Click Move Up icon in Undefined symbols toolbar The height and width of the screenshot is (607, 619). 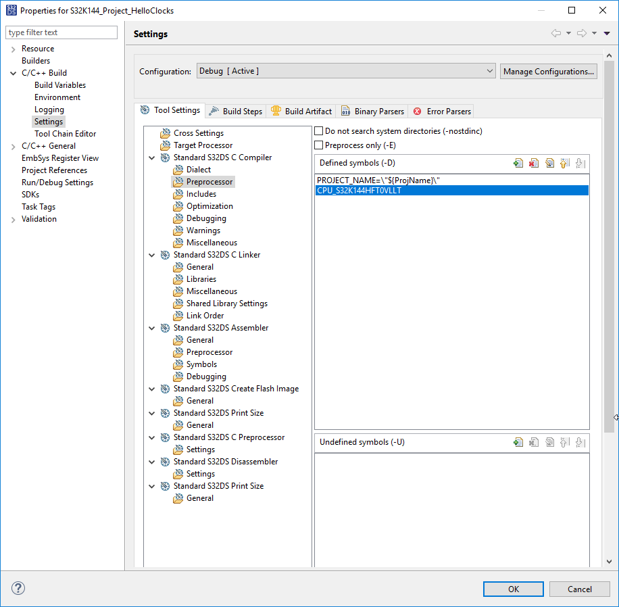tap(565, 442)
